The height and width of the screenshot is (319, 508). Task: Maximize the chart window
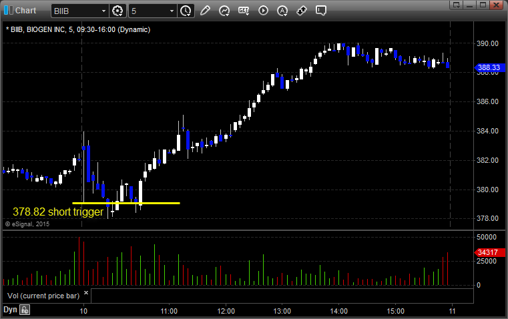point(483,5)
